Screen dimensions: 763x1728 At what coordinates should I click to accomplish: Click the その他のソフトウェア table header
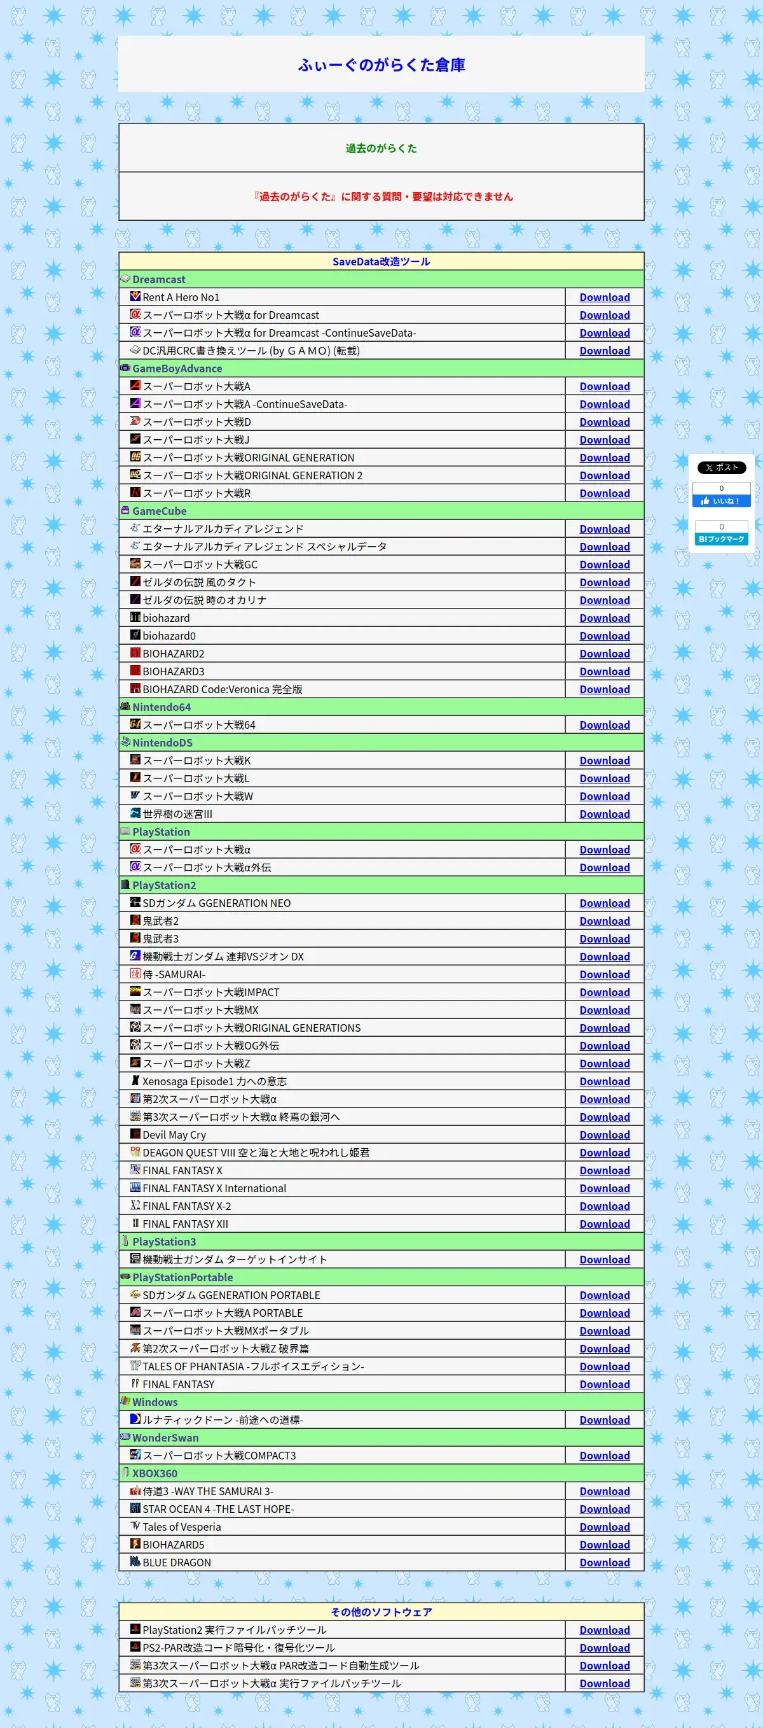click(x=381, y=1612)
